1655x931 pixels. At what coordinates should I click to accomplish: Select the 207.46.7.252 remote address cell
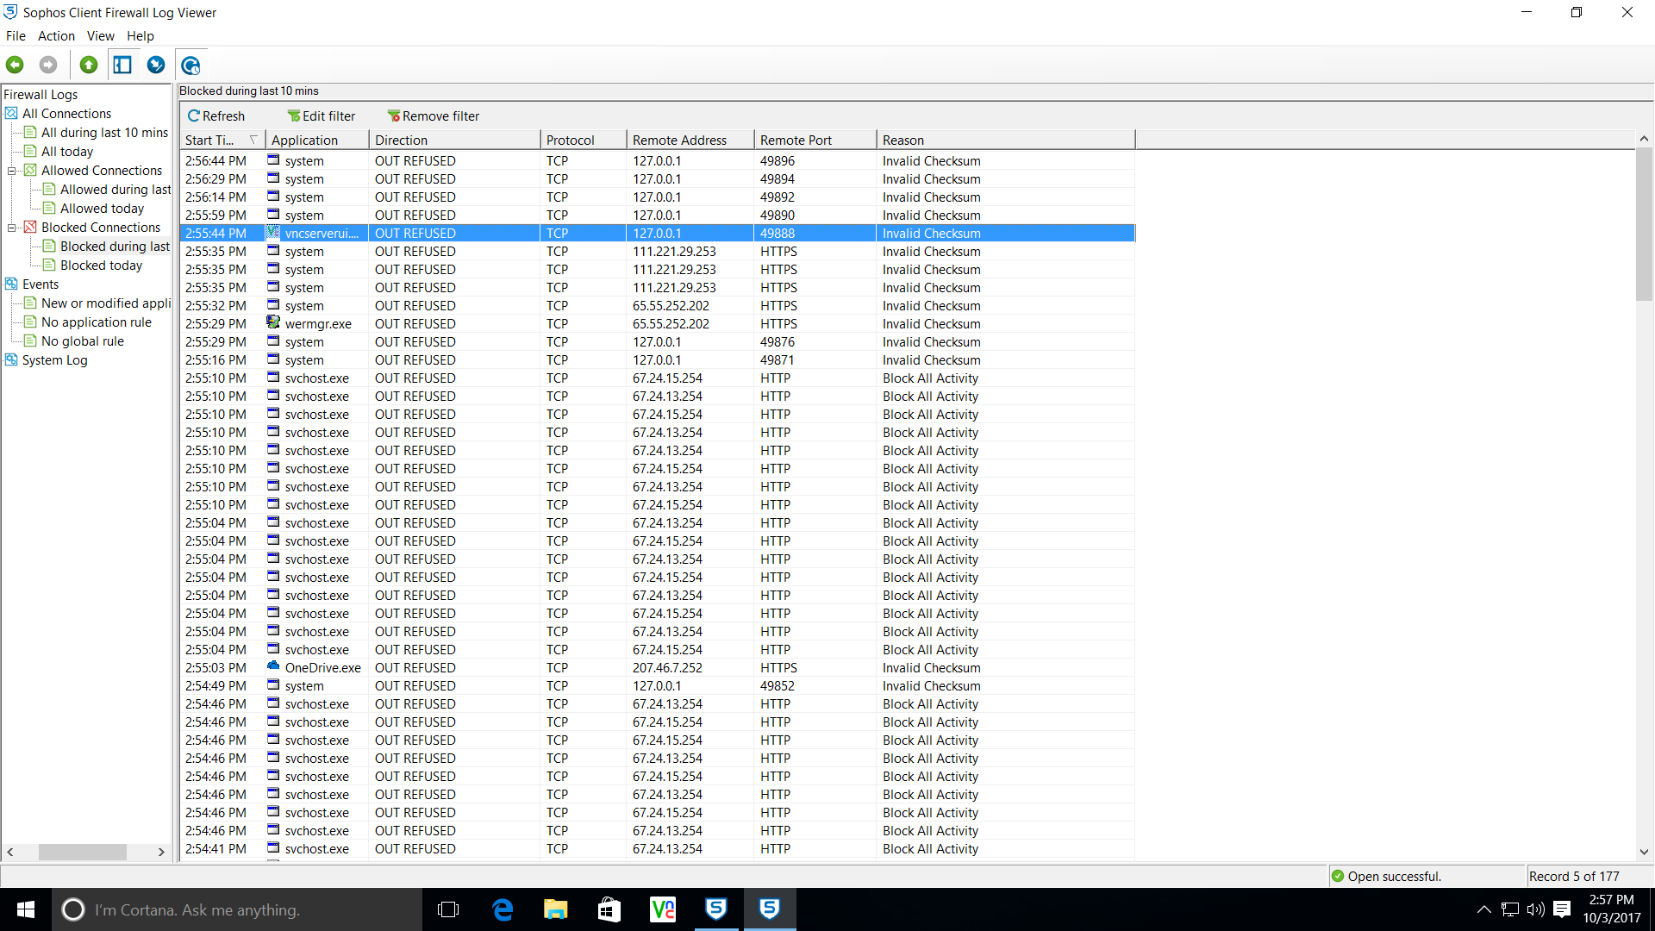click(x=667, y=667)
